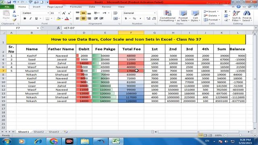
Task: Toggle Center horizontal alignment
Action: click(x=83, y=19)
